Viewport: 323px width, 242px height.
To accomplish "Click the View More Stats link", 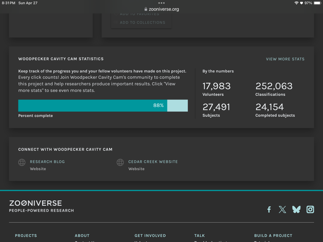I will pos(285,59).
